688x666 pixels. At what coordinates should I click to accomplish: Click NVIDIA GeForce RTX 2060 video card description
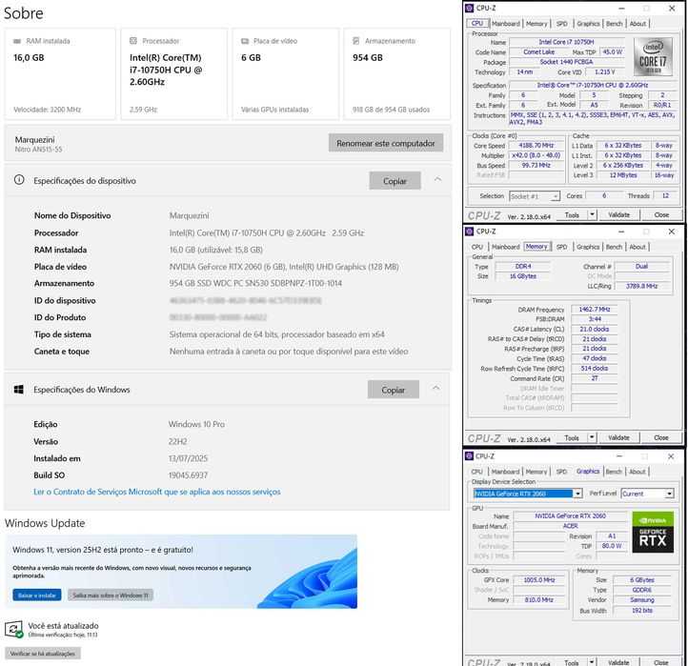(284, 267)
